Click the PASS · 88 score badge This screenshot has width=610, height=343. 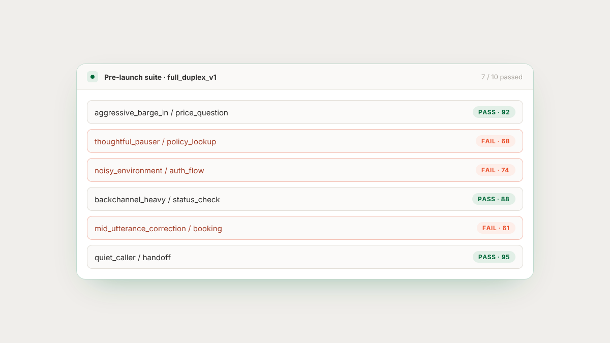pyautogui.click(x=494, y=199)
